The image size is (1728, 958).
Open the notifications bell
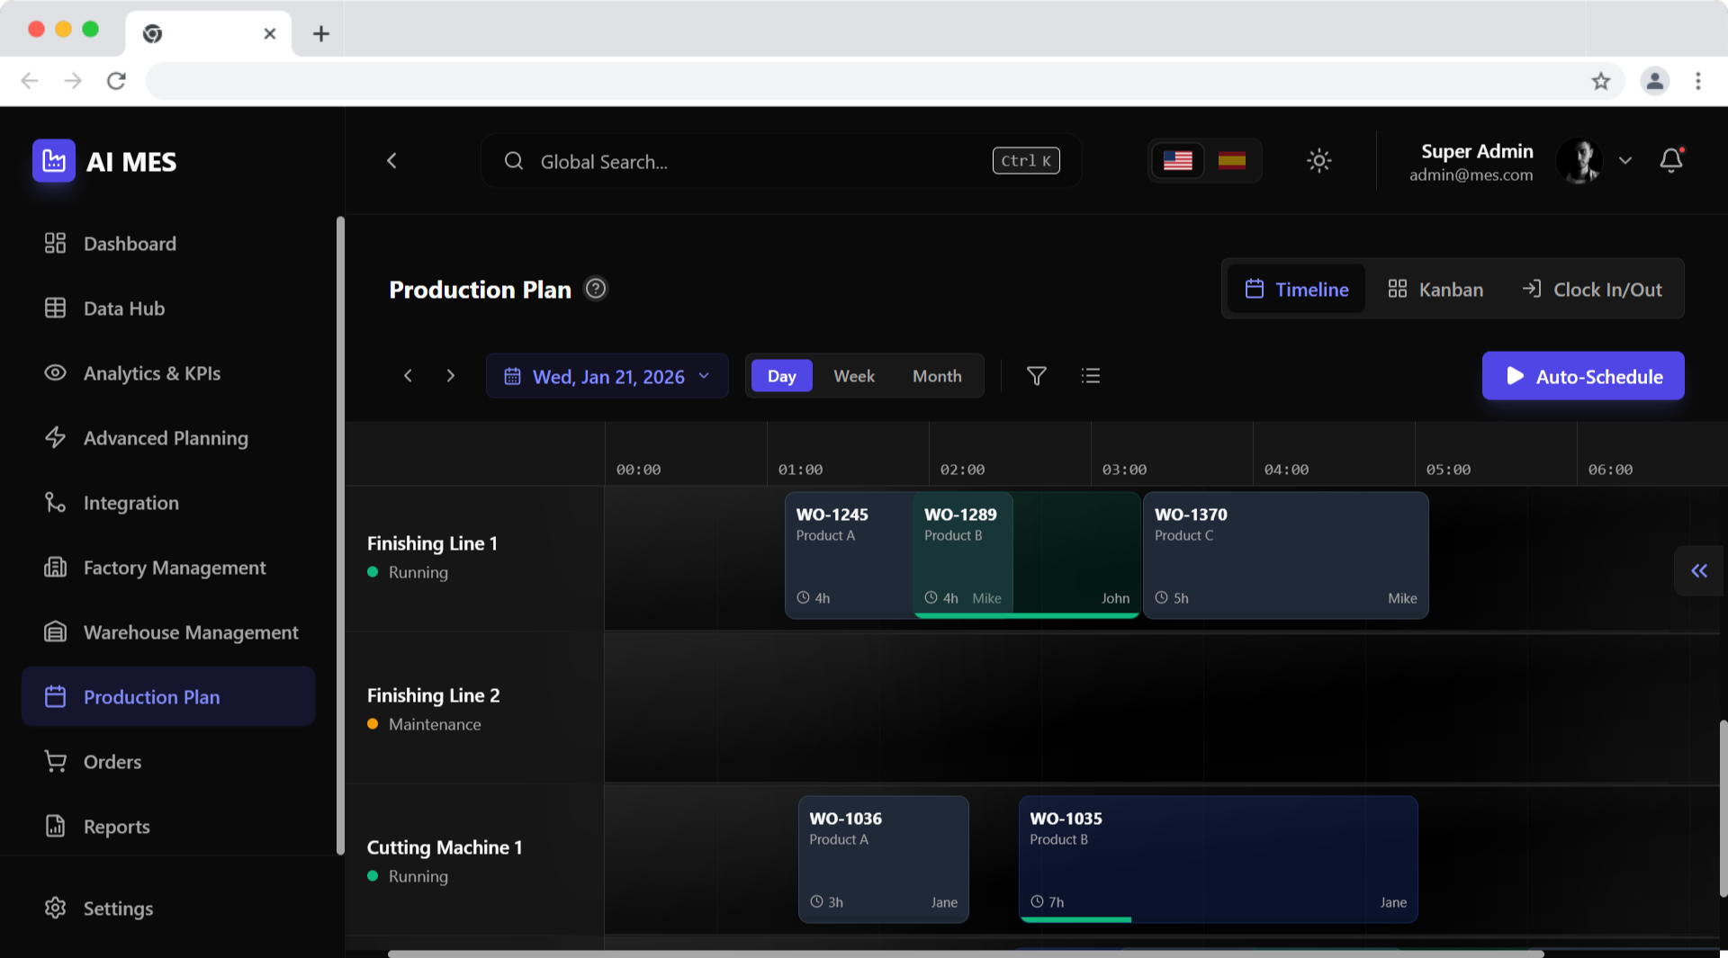[1671, 161]
